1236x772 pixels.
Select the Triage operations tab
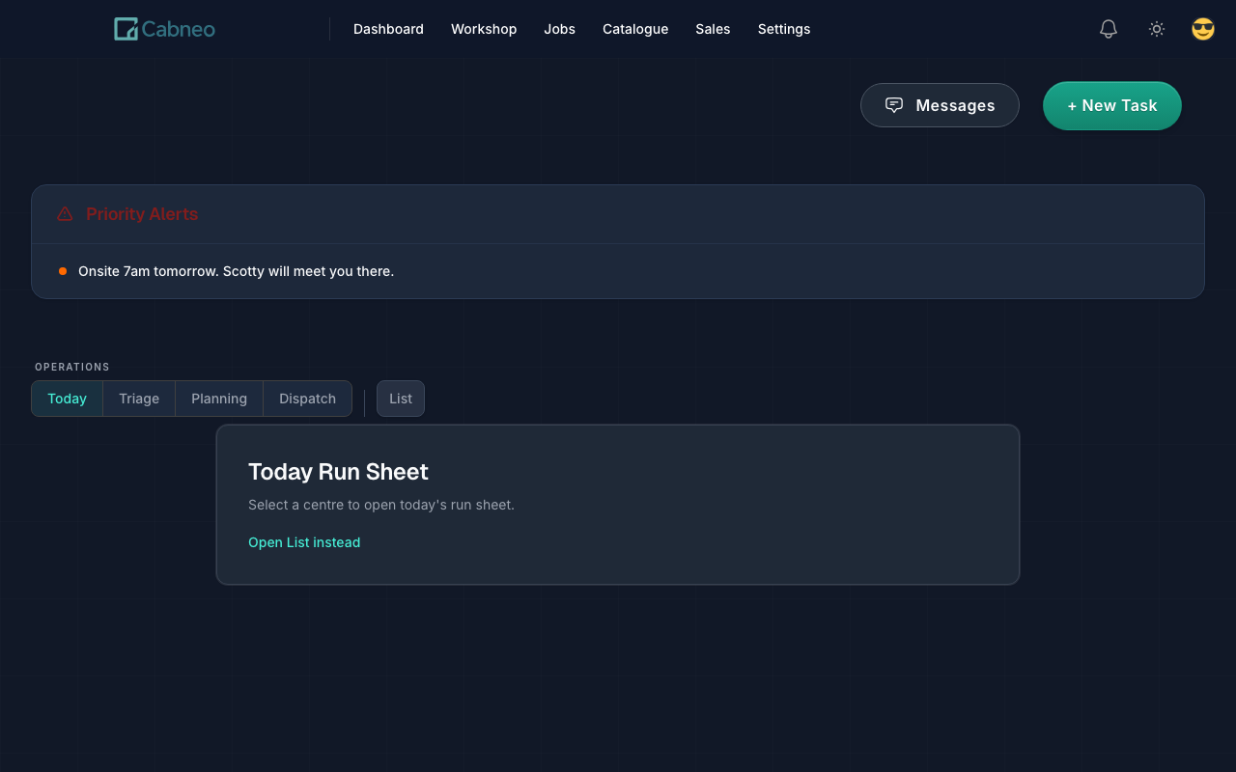pos(138,398)
